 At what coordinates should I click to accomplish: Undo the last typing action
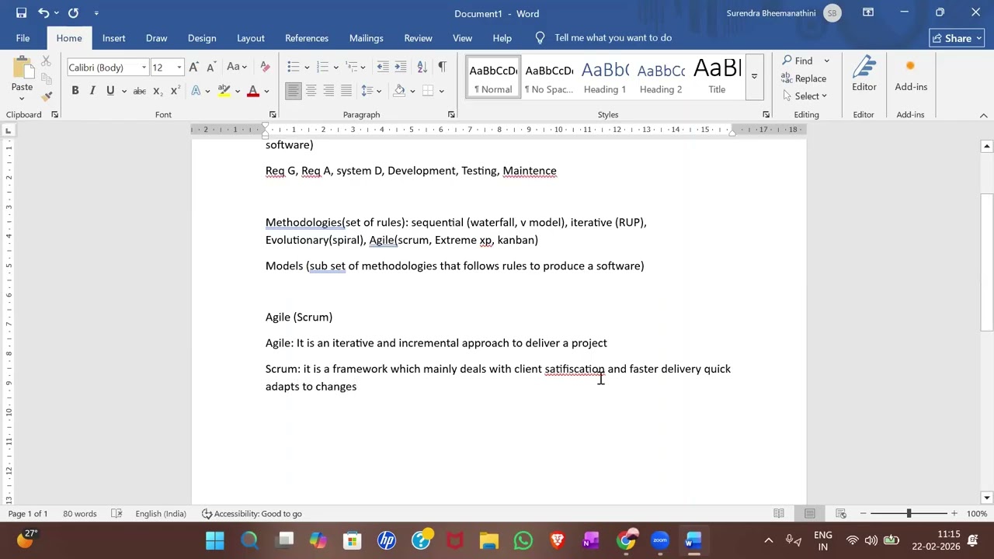click(43, 13)
